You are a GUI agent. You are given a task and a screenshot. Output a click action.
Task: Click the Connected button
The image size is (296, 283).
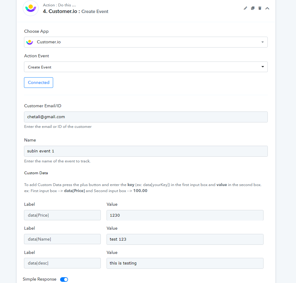tap(39, 82)
